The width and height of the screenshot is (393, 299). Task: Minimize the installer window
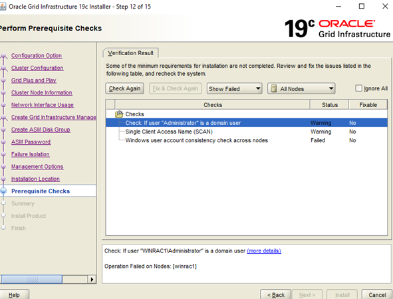click(x=338, y=6)
